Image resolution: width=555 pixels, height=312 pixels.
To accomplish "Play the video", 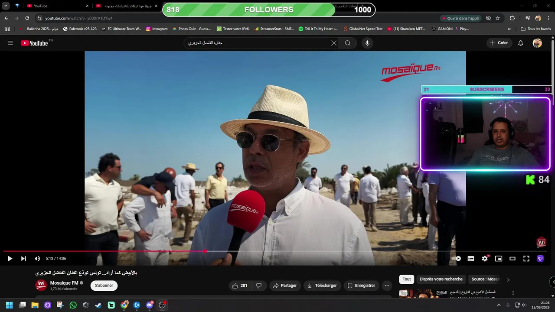I will point(10,259).
